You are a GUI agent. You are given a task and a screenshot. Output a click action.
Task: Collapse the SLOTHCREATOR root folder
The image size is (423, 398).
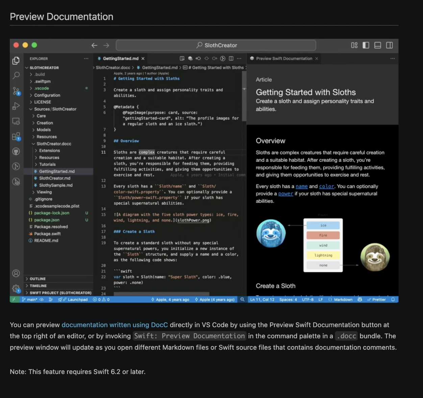click(x=58, y=68)
